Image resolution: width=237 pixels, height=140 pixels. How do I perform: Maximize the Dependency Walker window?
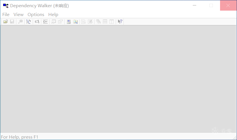coord(211,5)
